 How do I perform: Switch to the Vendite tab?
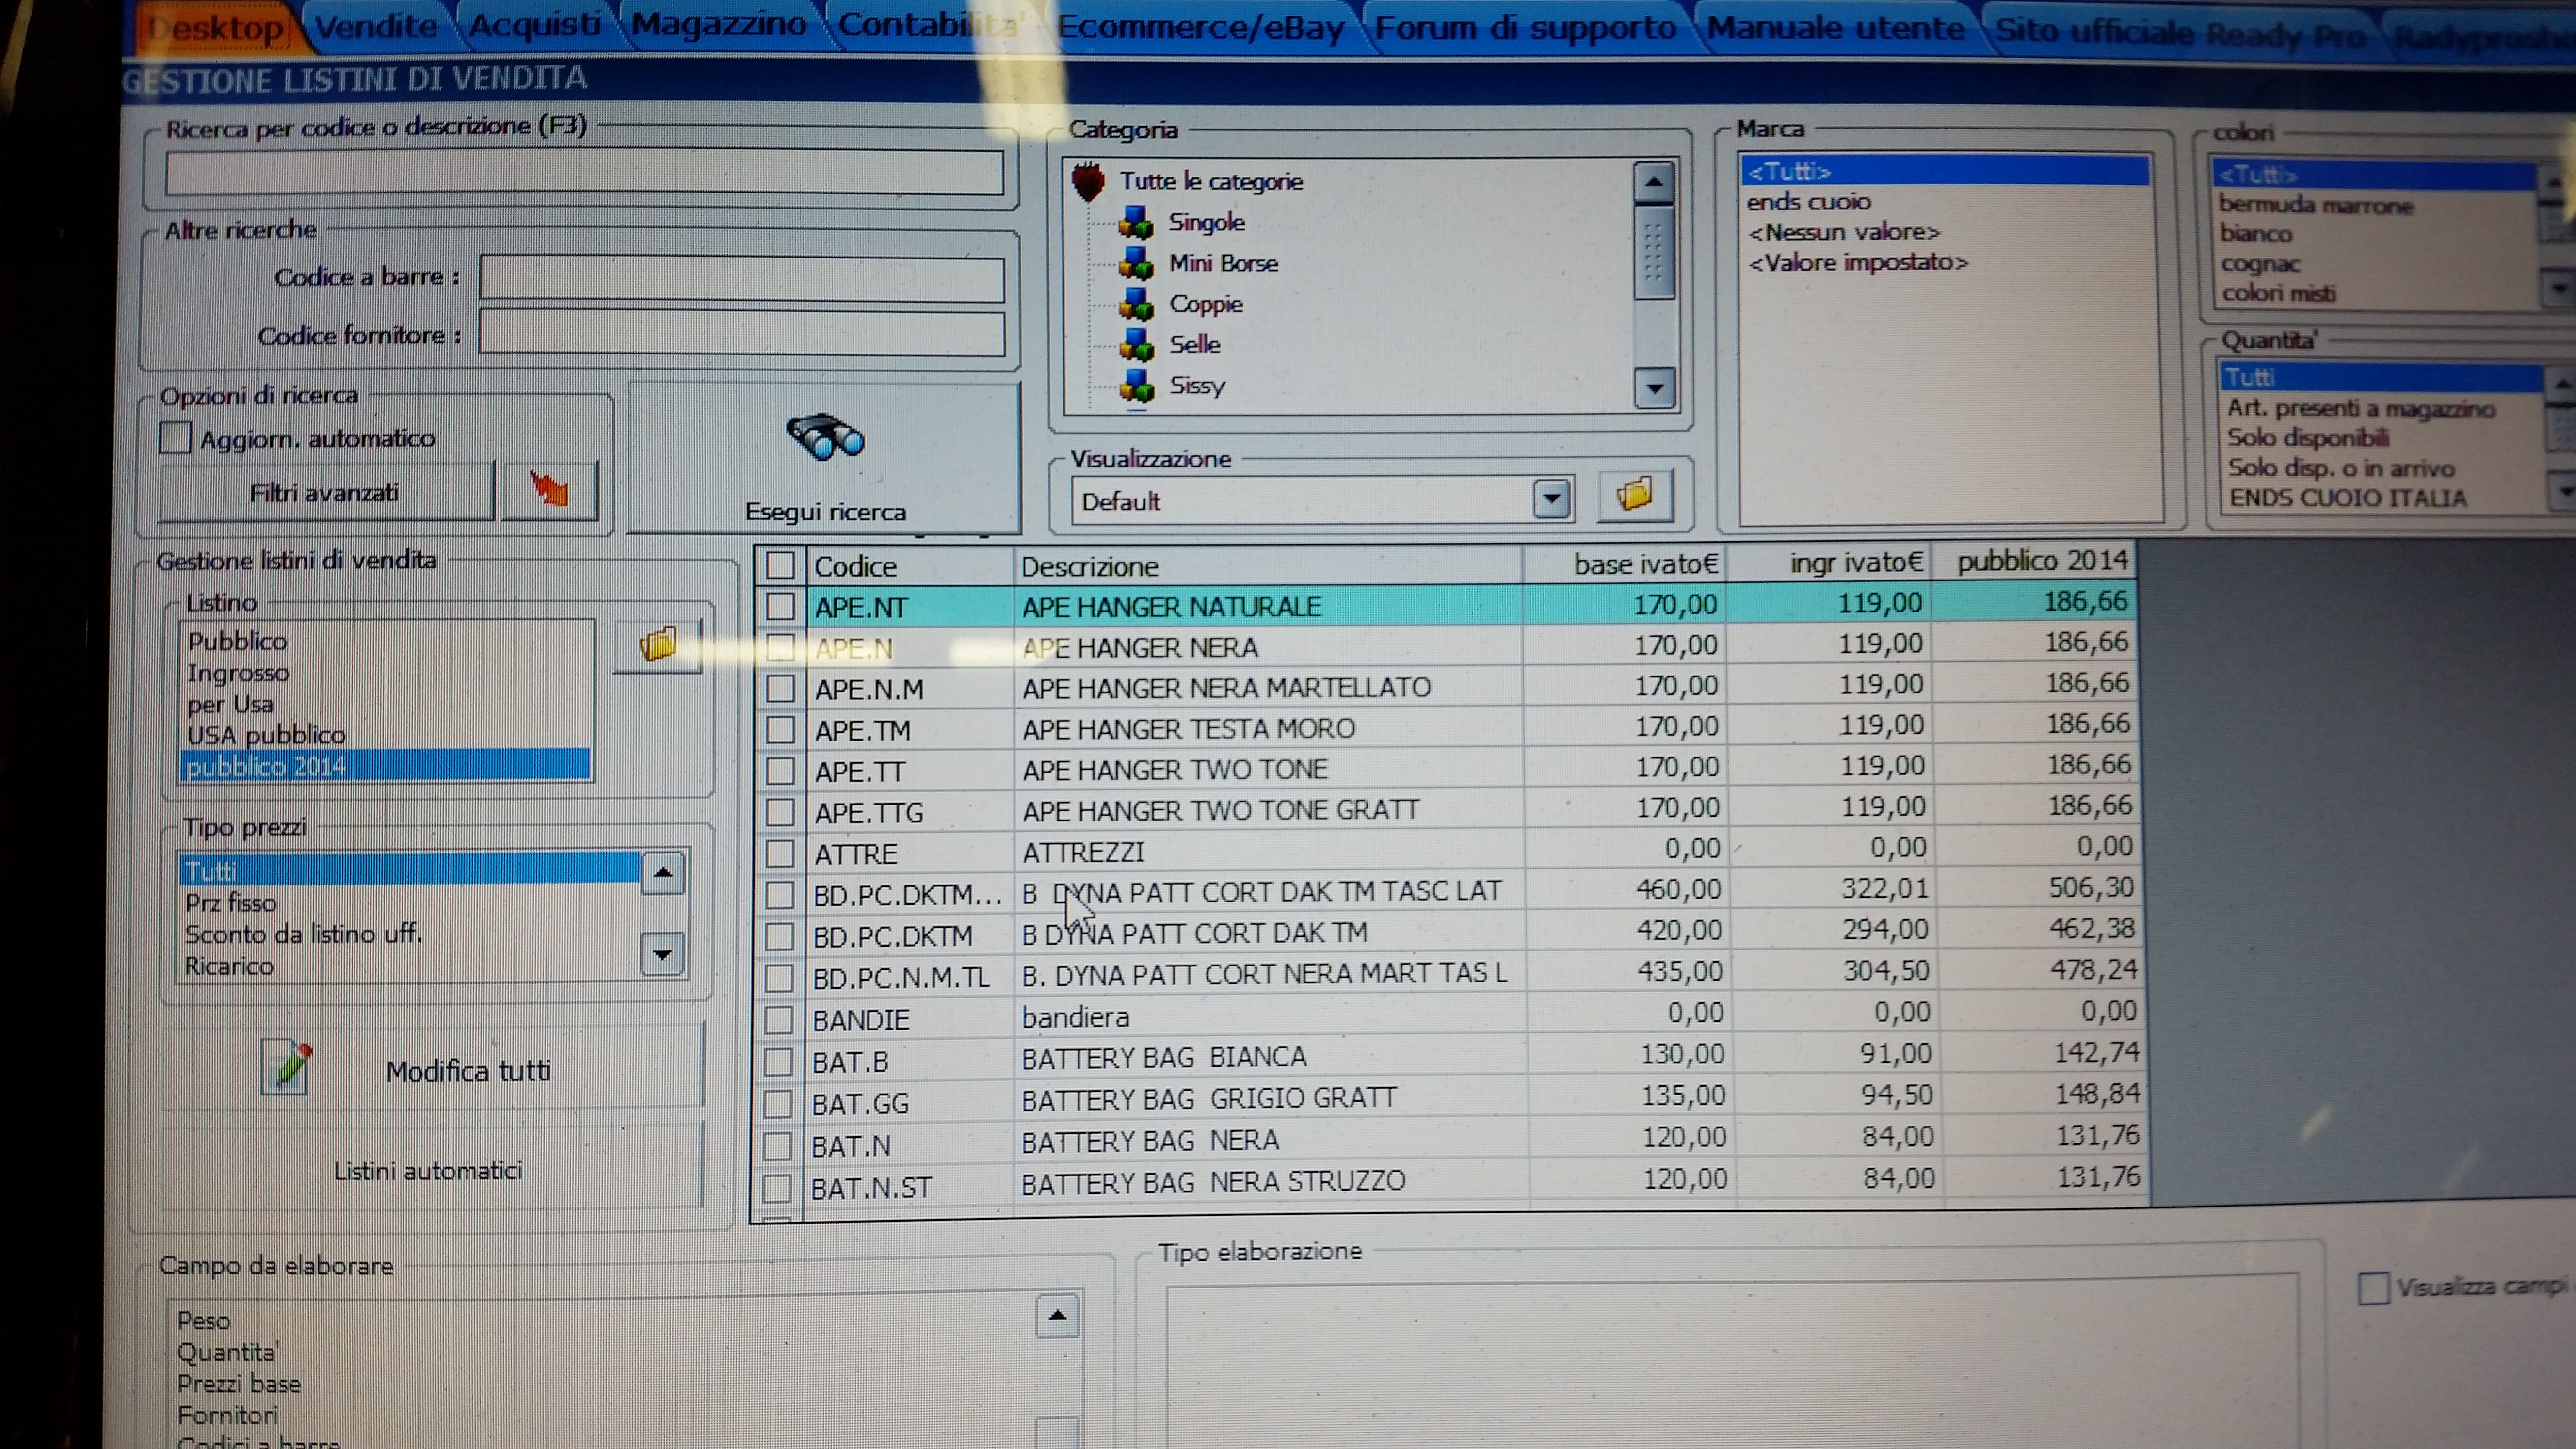click(377, 26)
